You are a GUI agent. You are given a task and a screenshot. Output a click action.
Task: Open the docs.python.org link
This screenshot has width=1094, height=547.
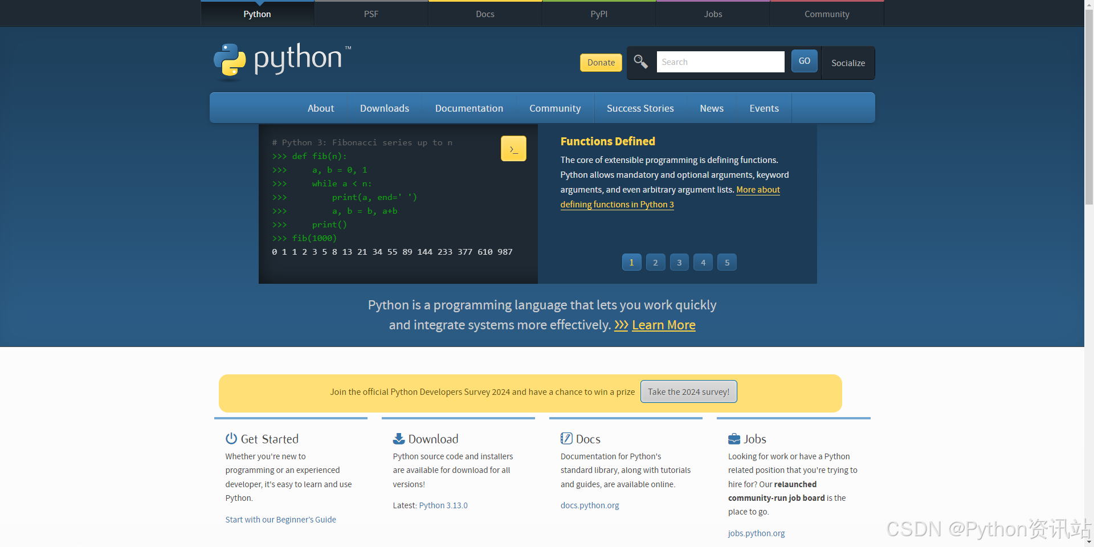[x=590, y=505]
